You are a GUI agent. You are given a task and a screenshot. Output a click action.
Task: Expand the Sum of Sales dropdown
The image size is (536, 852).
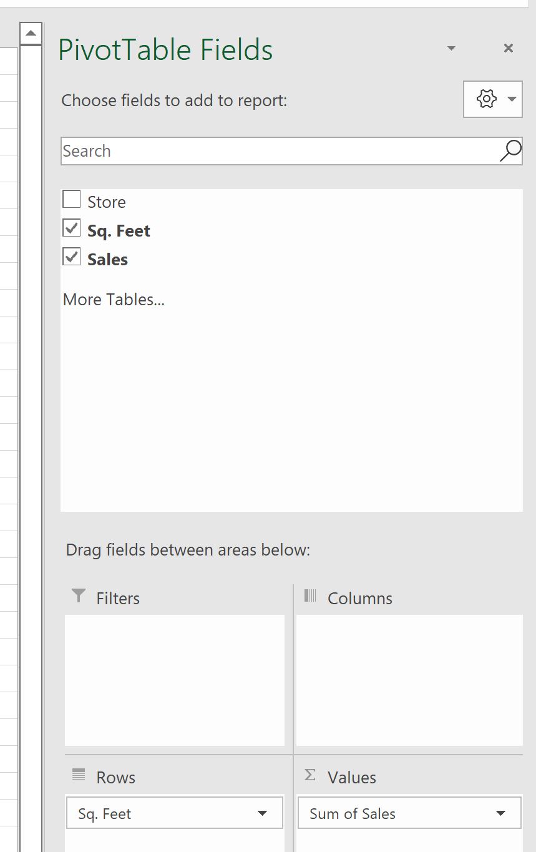point(500,813)
